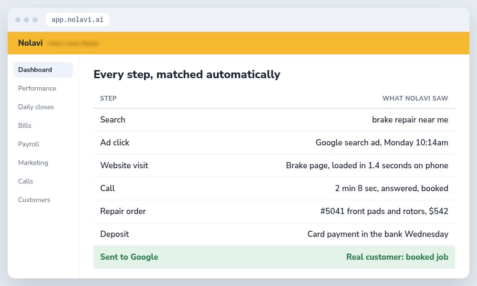Select Bills in the sidebar

pos(25,125)
